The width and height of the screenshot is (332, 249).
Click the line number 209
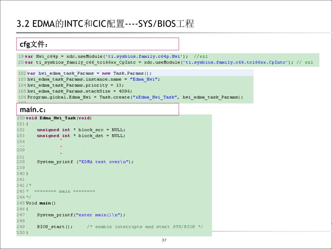pyautogui.click(x=21, y=150)
